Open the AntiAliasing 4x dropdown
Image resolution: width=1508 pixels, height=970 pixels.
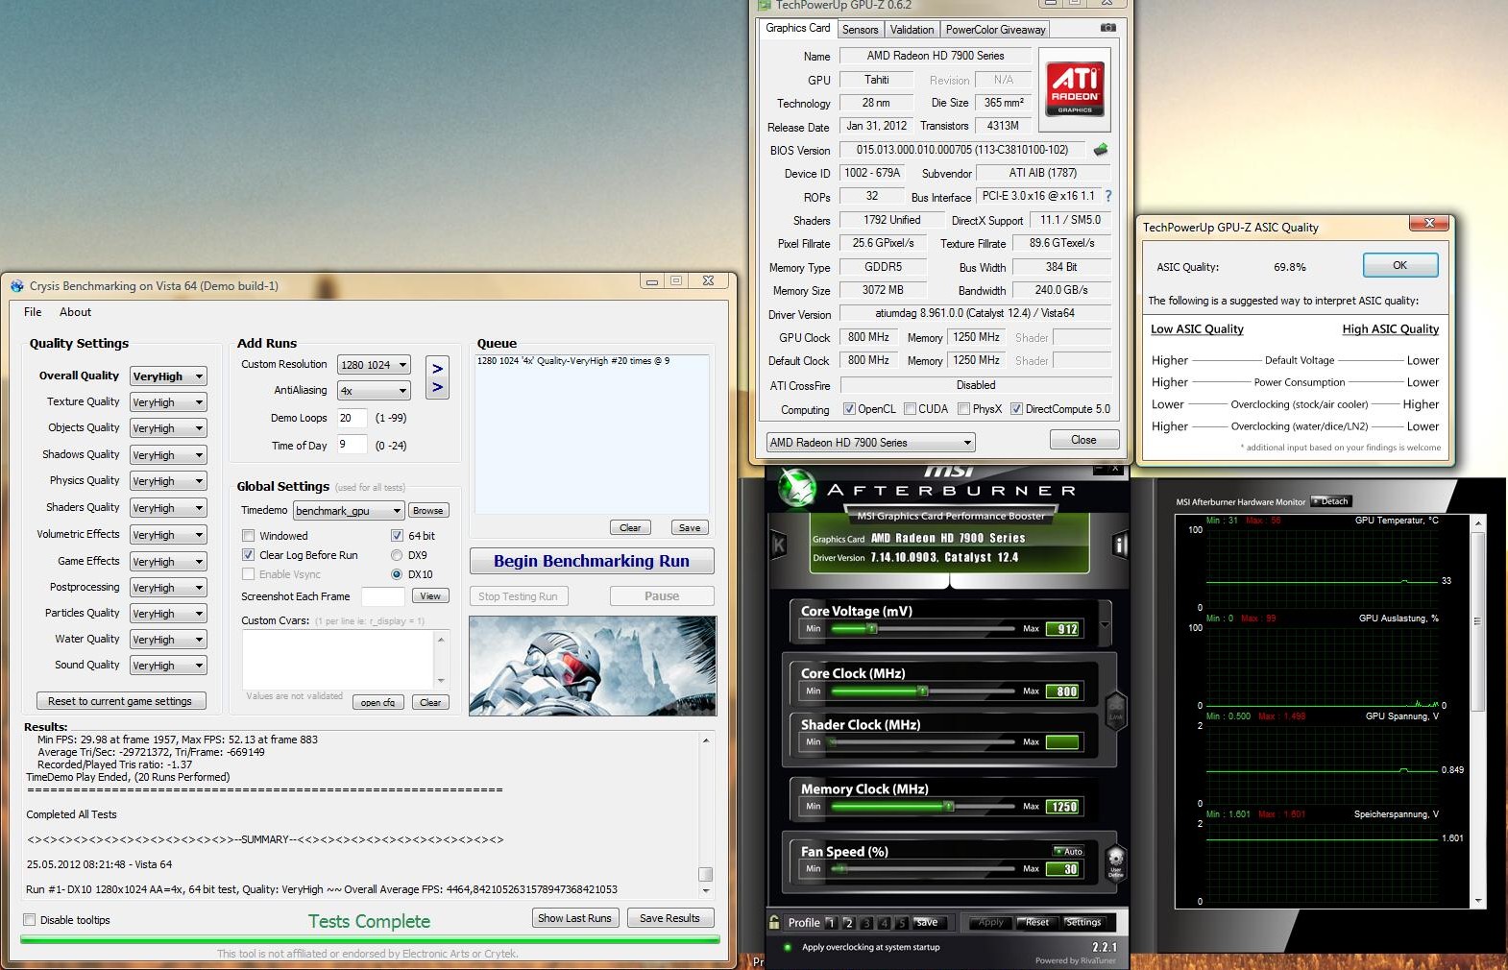(374, 391)
